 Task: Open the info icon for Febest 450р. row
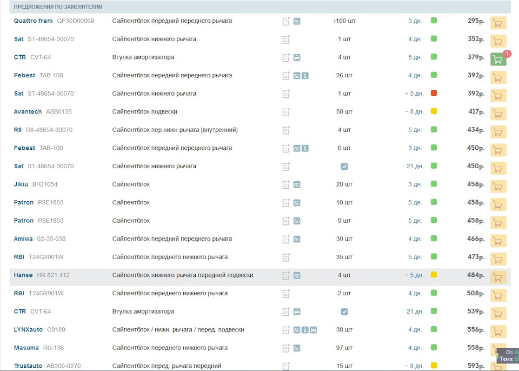click(x=305, y=148)
